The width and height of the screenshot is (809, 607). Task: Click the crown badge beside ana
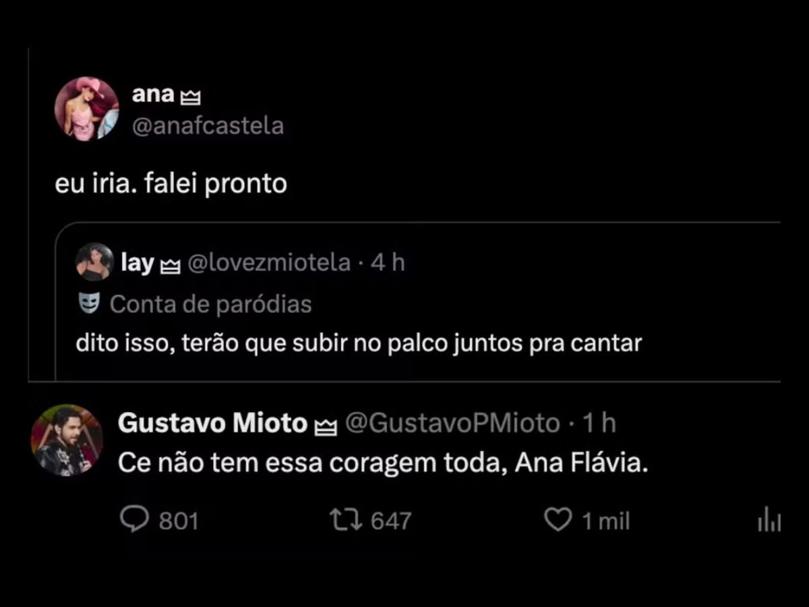[x=190, y=98]
